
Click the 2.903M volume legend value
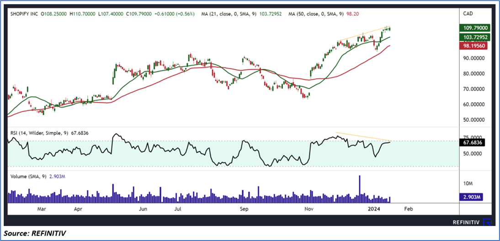[57, 176]
